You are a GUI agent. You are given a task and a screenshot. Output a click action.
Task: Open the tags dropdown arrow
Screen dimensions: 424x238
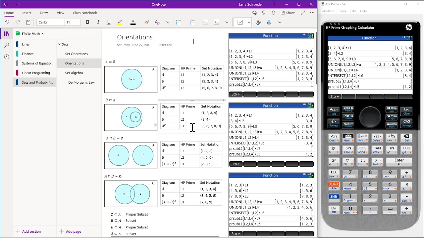[249, 22]
